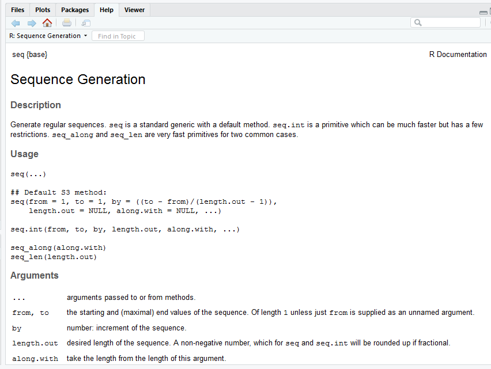Click the Sequence Generation page title
This screenshot has width=491, height=369.
tap(78, 79)
